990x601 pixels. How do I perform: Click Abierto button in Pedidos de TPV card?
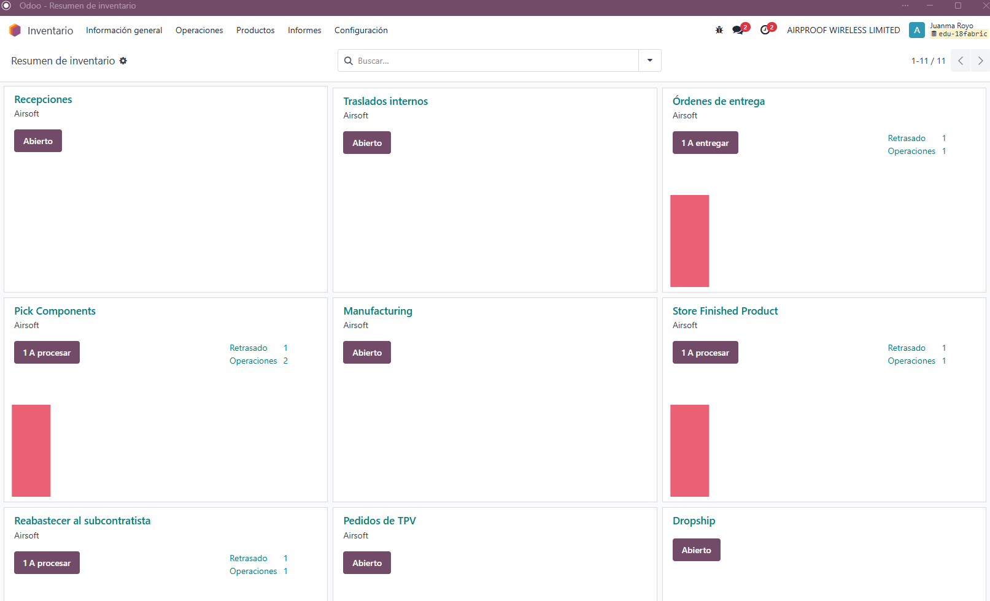tap(367, 563)
